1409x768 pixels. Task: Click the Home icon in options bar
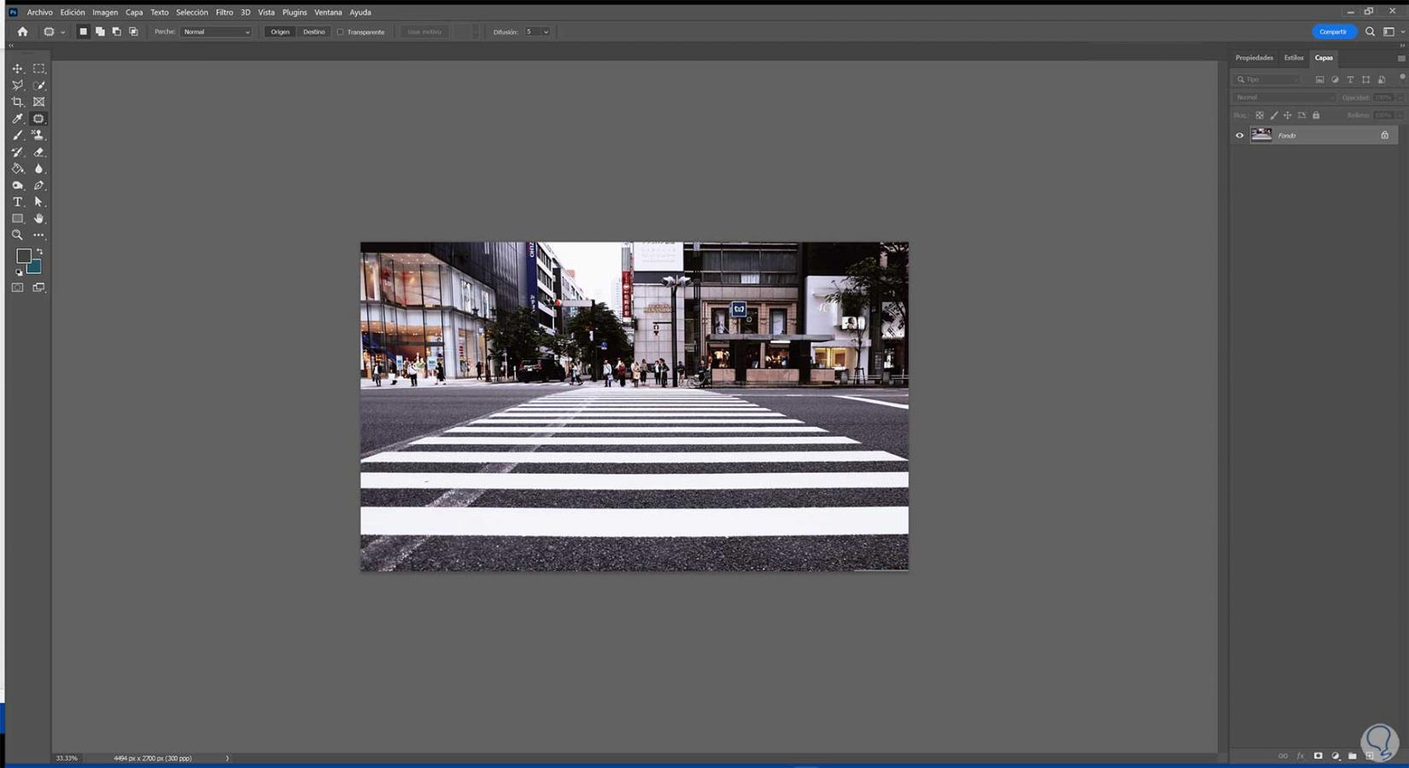click(x=22, y=32)
